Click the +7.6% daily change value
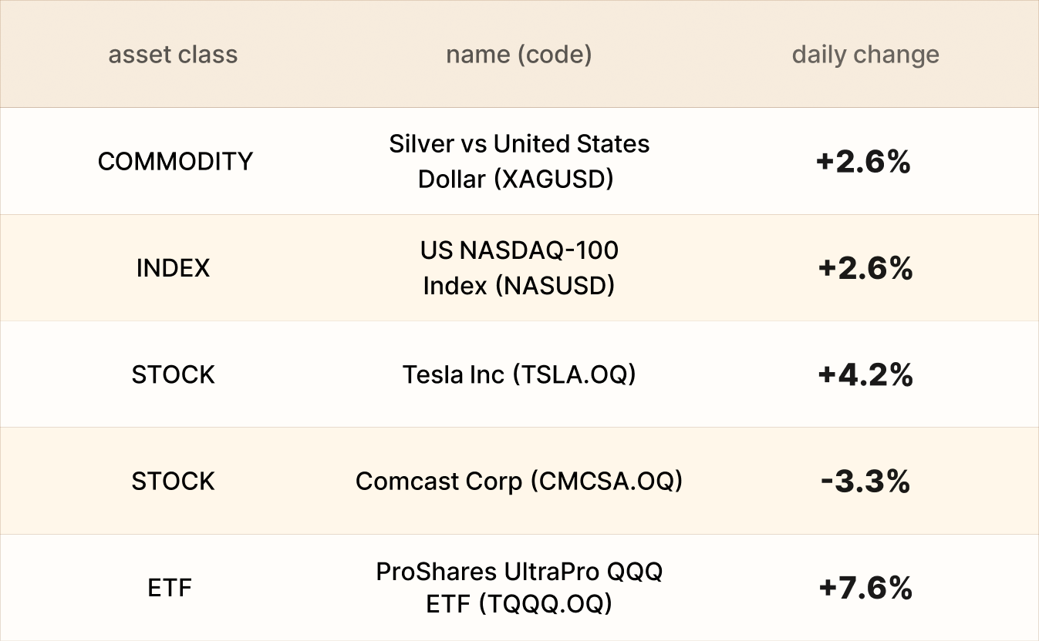The image size is (1039, 641). tap(865, 588)
